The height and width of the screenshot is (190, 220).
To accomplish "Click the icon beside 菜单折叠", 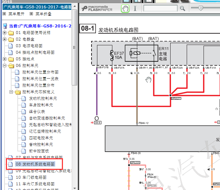I will 31,14.
